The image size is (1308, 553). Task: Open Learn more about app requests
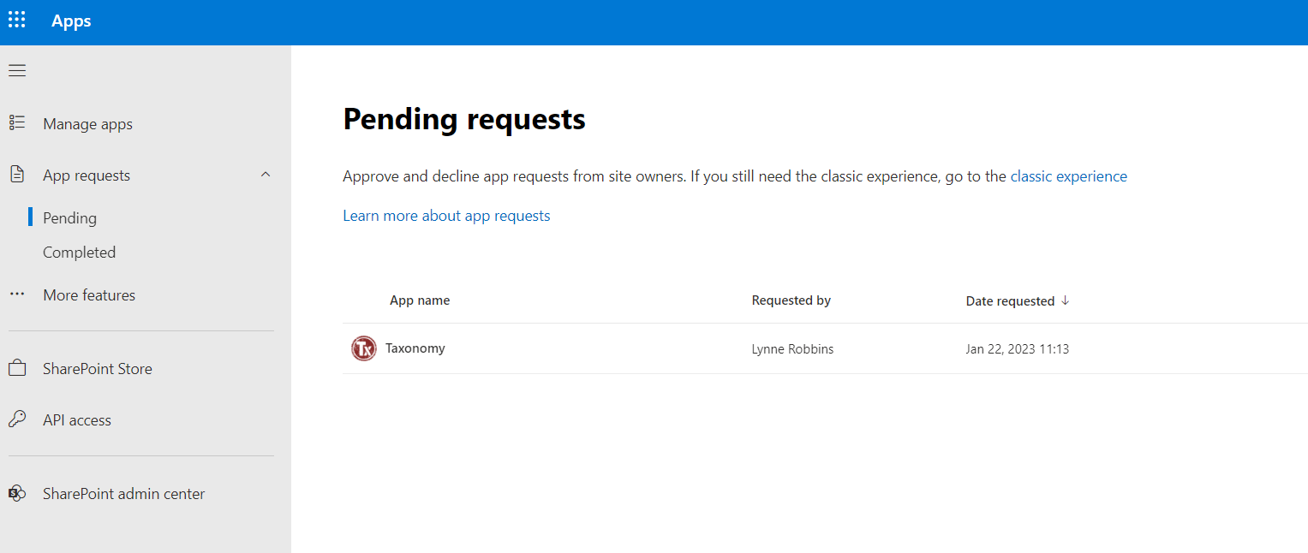point(446,216)
